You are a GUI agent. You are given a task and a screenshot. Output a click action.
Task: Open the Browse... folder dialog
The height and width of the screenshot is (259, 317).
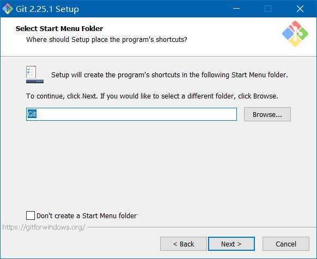click(x=267, y=114)
